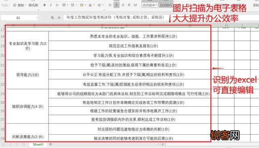Expand the Copy (复制) dropdown arrow
The image size is (259, 148).
click(25, 5)
